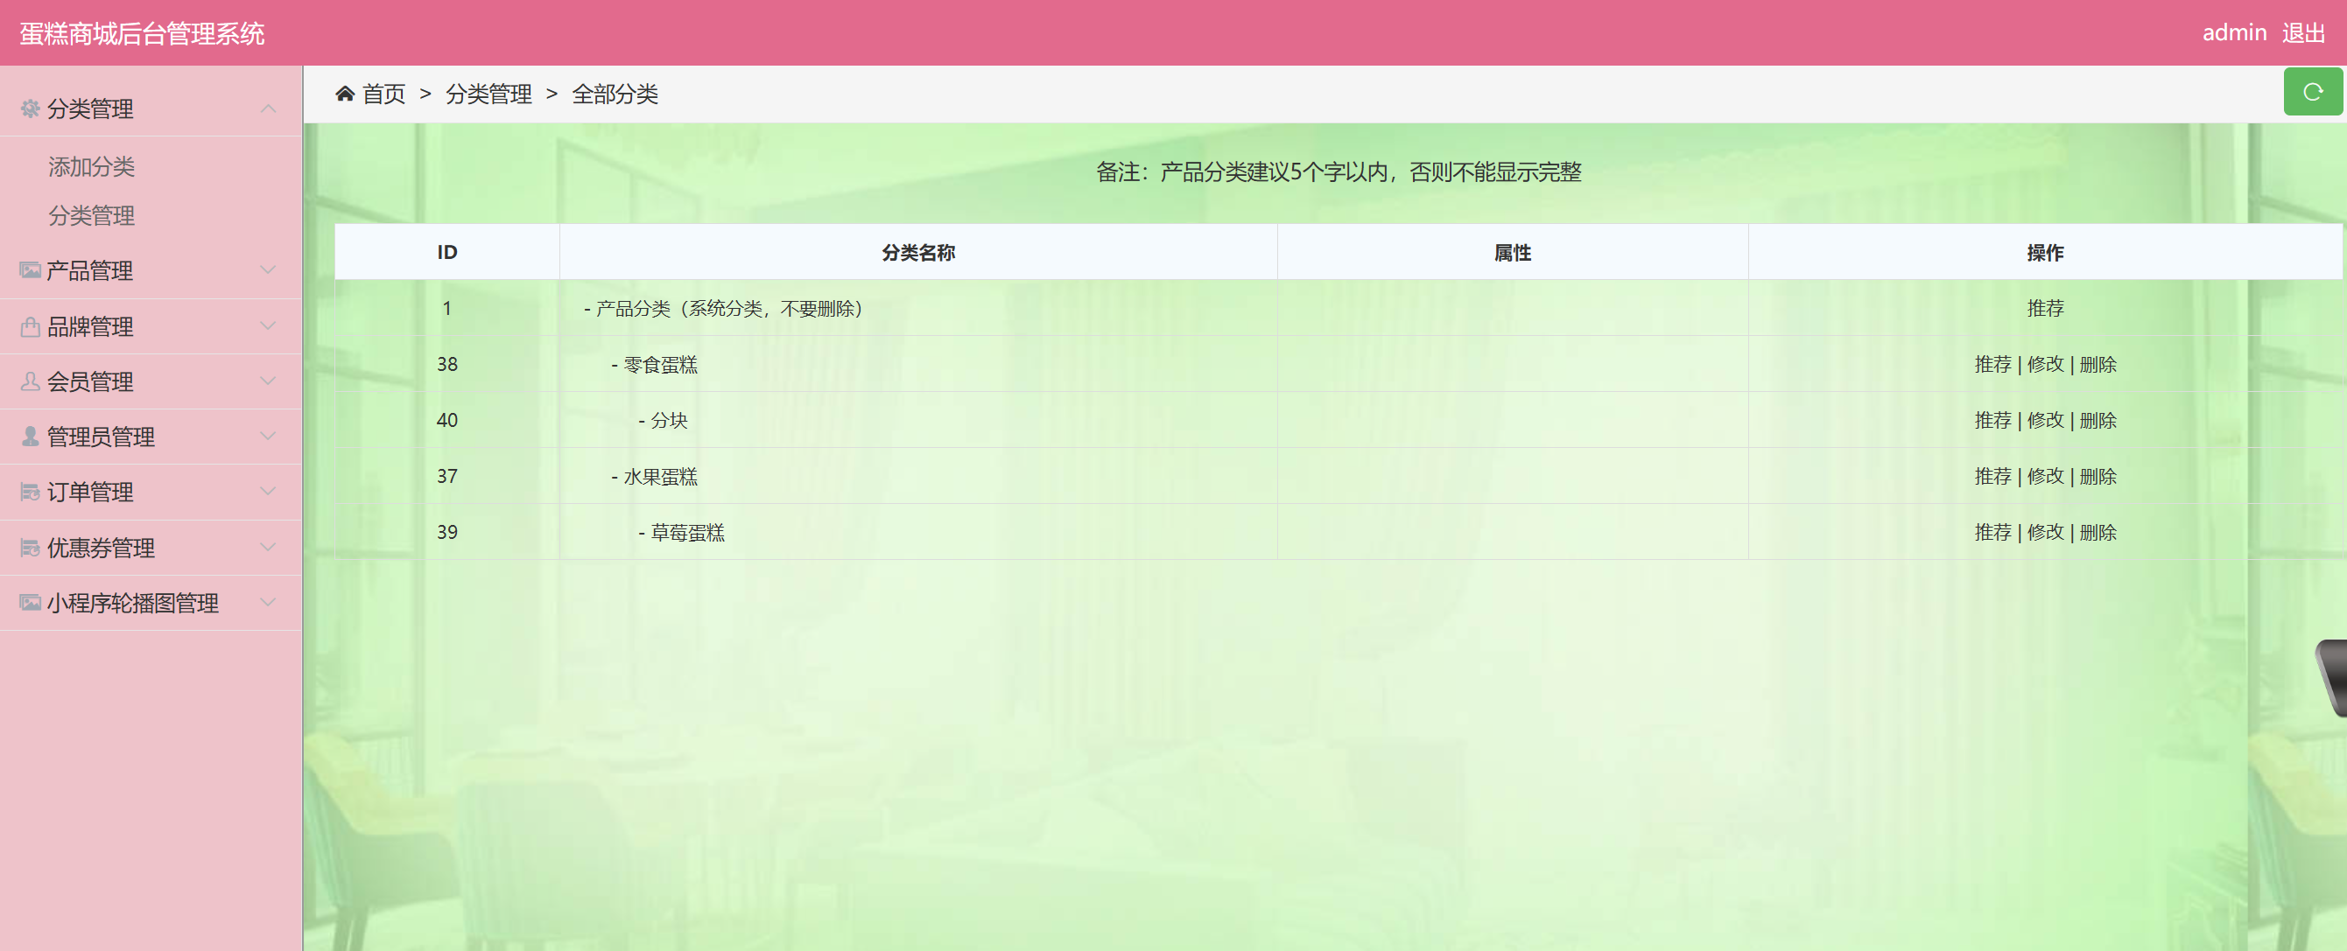Collapse the 分类管理 menu chevron
Screen dimensions: 2347x951
(268, 109)
